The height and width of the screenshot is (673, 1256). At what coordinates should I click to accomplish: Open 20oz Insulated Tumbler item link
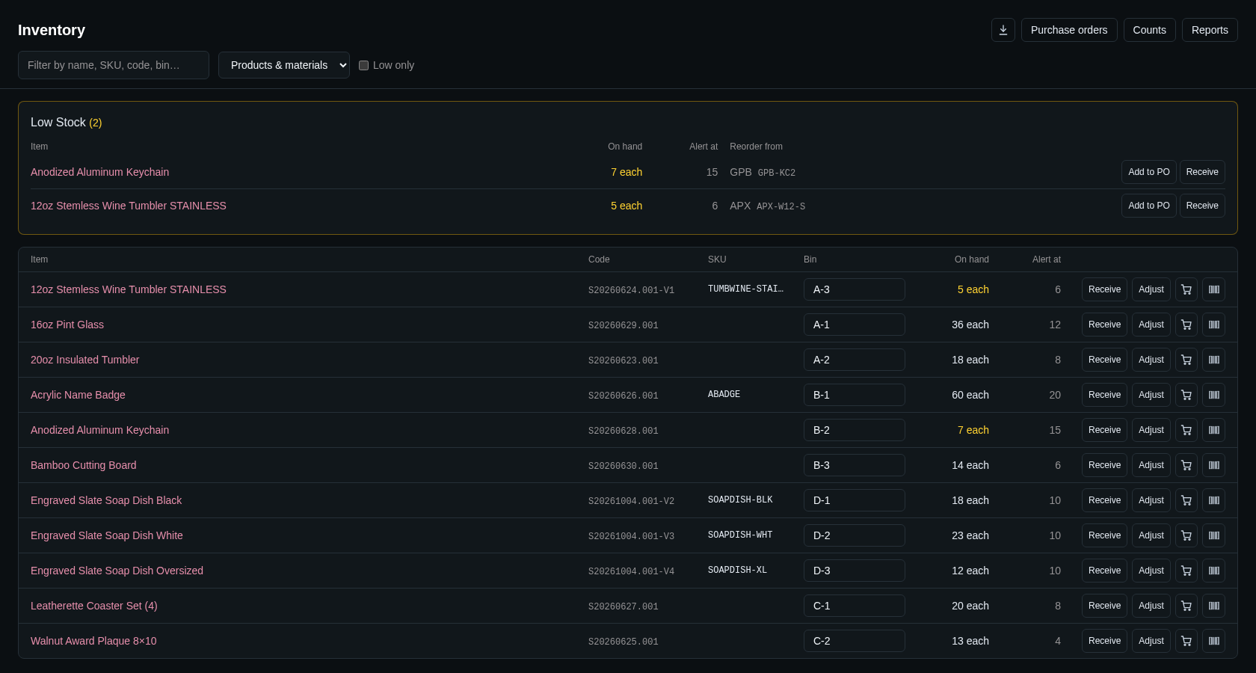tap(85, 360)
